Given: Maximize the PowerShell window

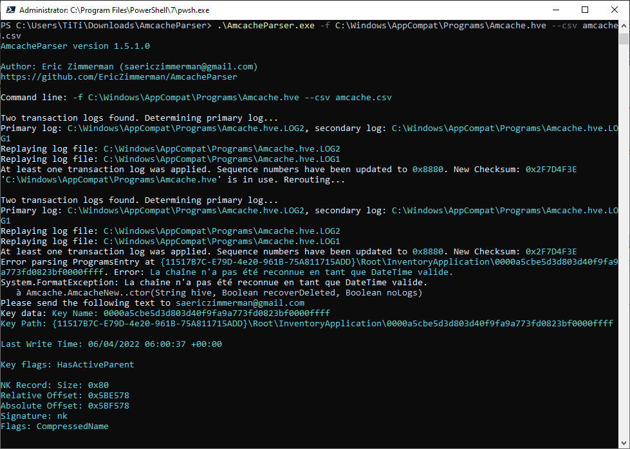Looking at the screenshot, I should (x=585, y=10).
